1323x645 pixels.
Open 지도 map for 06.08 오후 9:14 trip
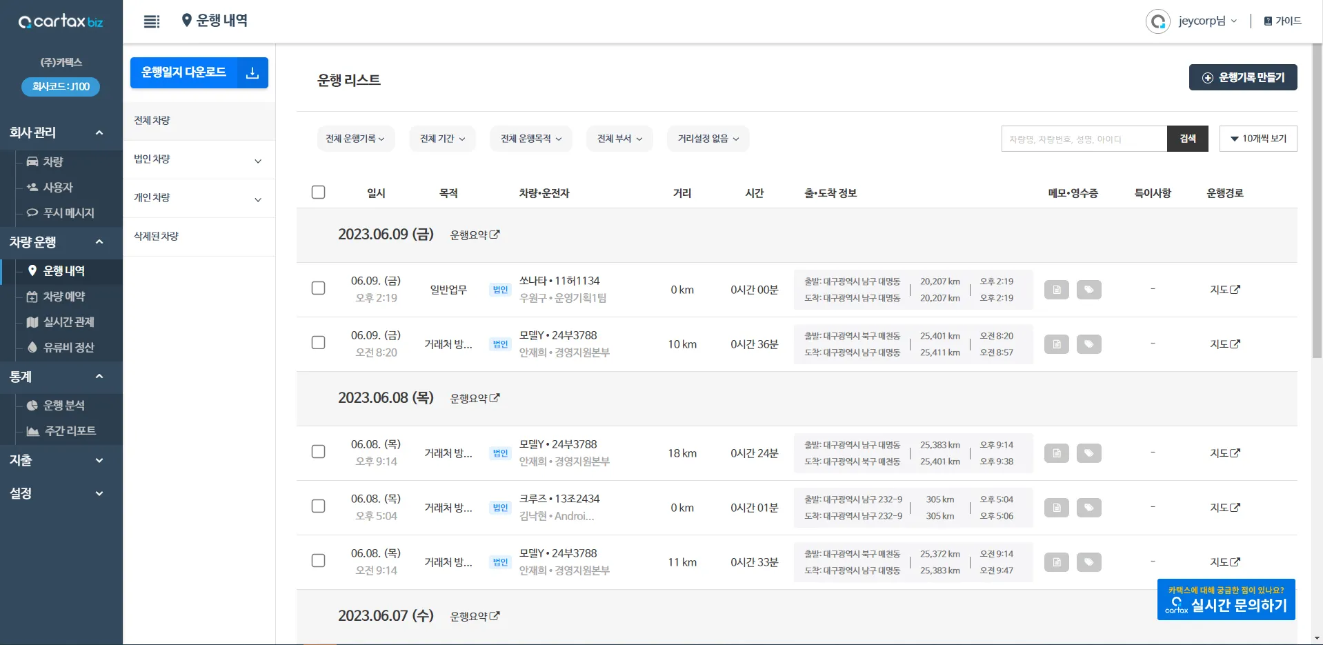[1225, 453]
